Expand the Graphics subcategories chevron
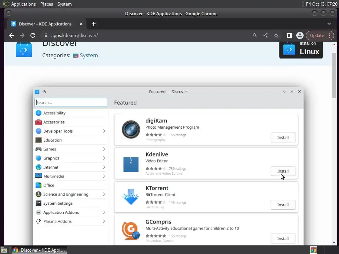Viewport: 339px width, 254px height. pyautogui.click(x=104, y=158)
